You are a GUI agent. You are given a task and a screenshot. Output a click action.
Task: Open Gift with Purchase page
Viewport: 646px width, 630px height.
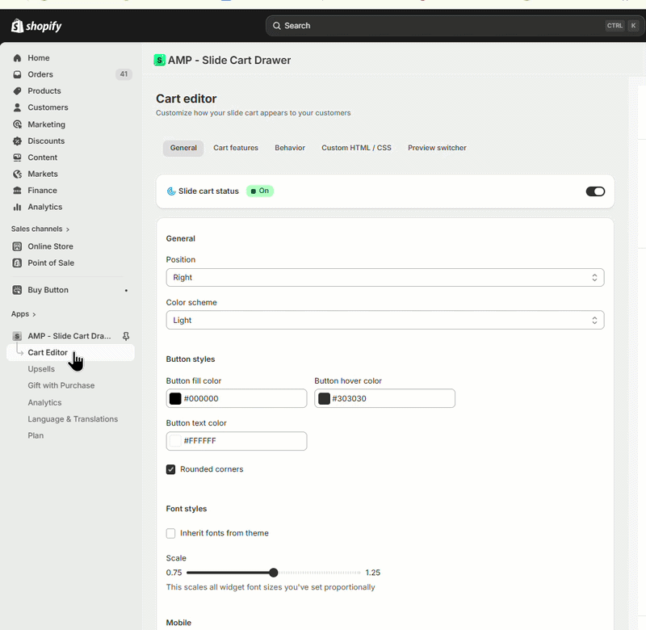(61, 385)
